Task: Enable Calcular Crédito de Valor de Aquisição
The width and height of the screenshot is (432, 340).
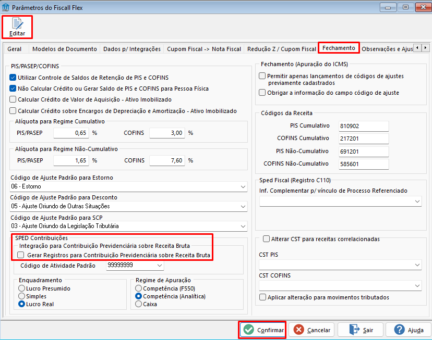Action: (x=13, y=99)
